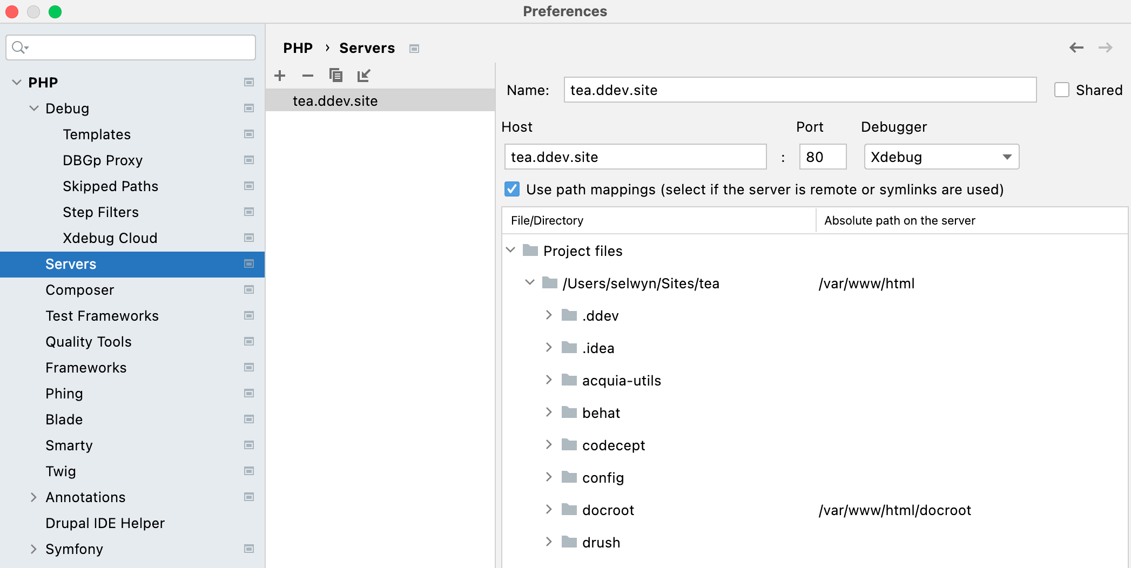The height and width of the screenshot is (568, 1131).
Task: Click the project icon on Xdebug Cloud row
Action: [249, 238]
